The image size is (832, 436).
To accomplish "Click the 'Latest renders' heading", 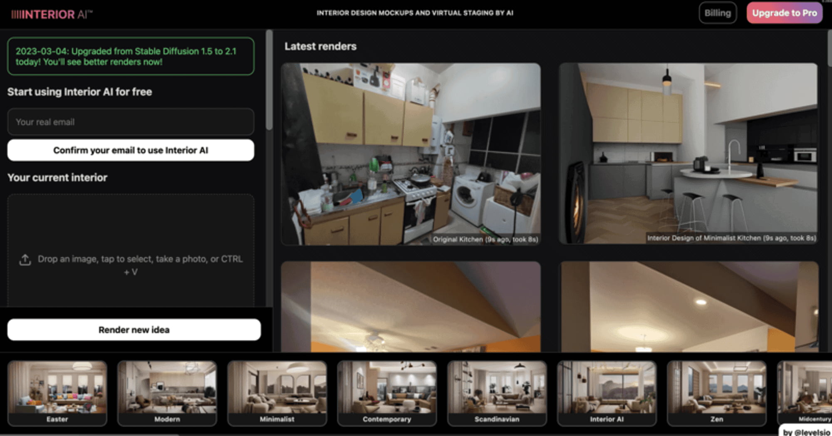I will click(x=320, y=46).
